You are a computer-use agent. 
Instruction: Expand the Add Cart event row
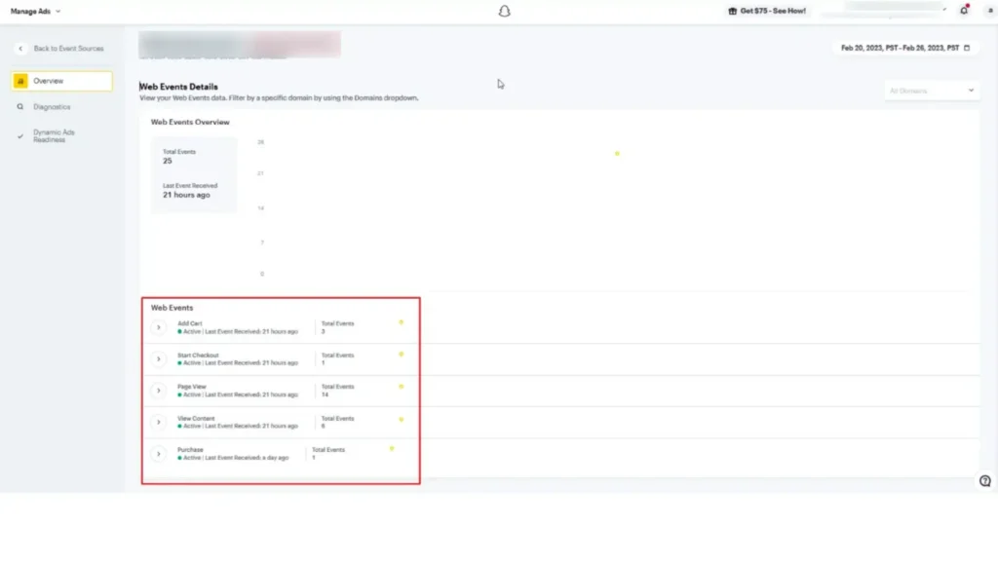coord(159,328)
